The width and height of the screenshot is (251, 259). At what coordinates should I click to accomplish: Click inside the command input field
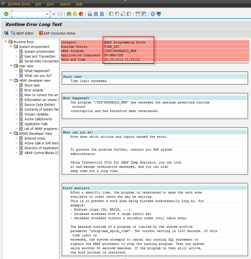pyautogui.click(x=29, y=14)
